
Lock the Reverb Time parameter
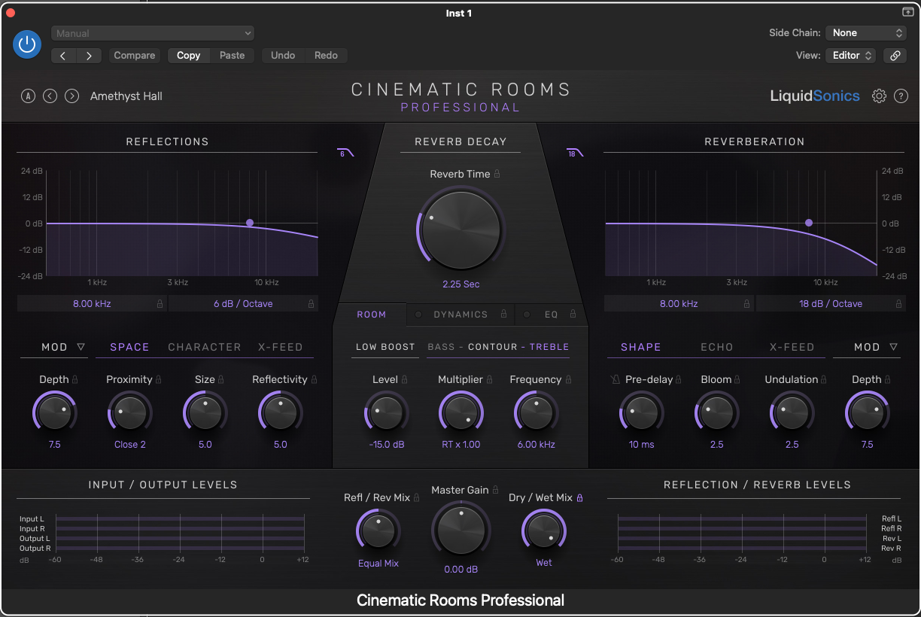pos(497,174)
